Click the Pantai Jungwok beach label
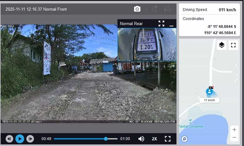 [190, 126]
